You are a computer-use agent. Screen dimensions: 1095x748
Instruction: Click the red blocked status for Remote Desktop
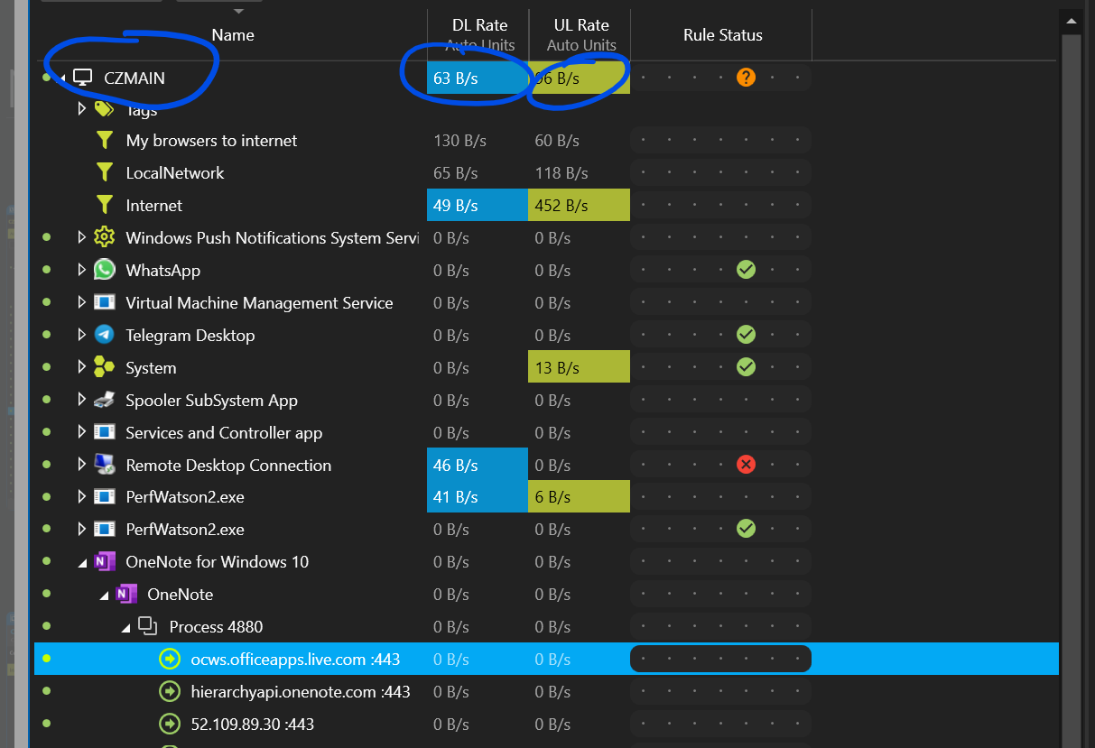pyautogui.click(x=746, y=465)
